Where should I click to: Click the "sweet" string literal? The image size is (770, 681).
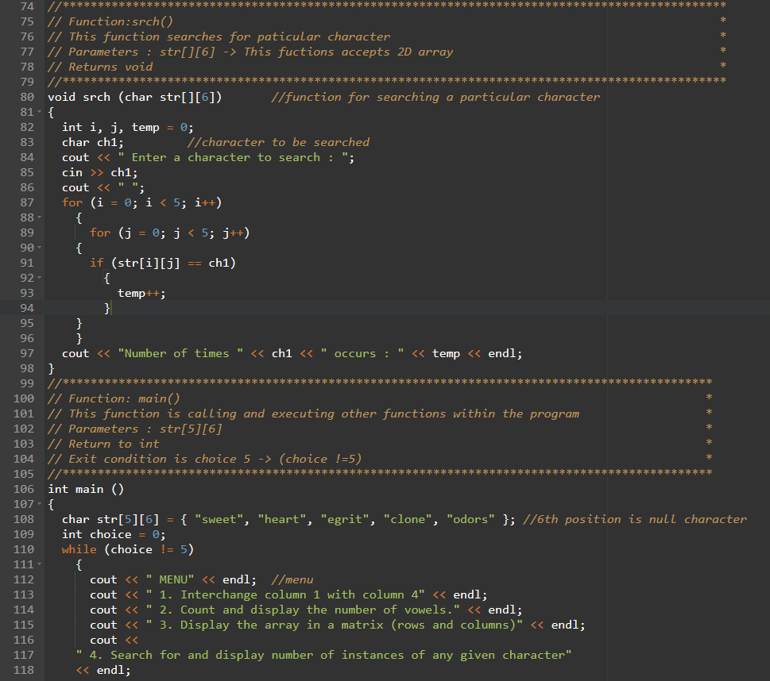pyautogui.click(x=219, y=519)
